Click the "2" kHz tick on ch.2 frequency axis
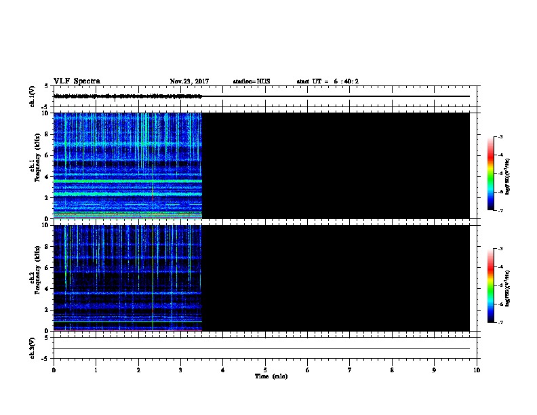Viewport: 537px width, 415px height. pyautogui.click(x=47, y=310)
